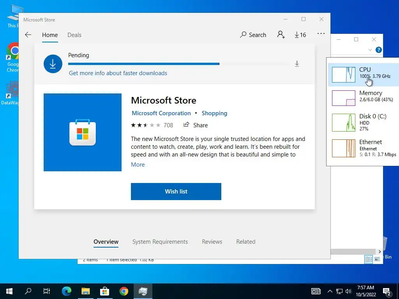Select Disk 0 (C:) performance entry
The width and height of the screenshot is (399, 299).
364,122
